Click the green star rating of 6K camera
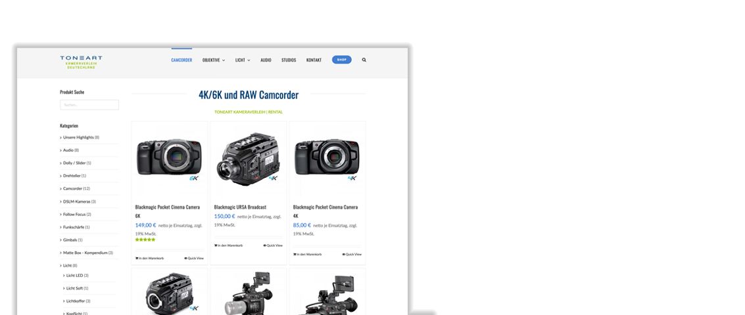 145,240
